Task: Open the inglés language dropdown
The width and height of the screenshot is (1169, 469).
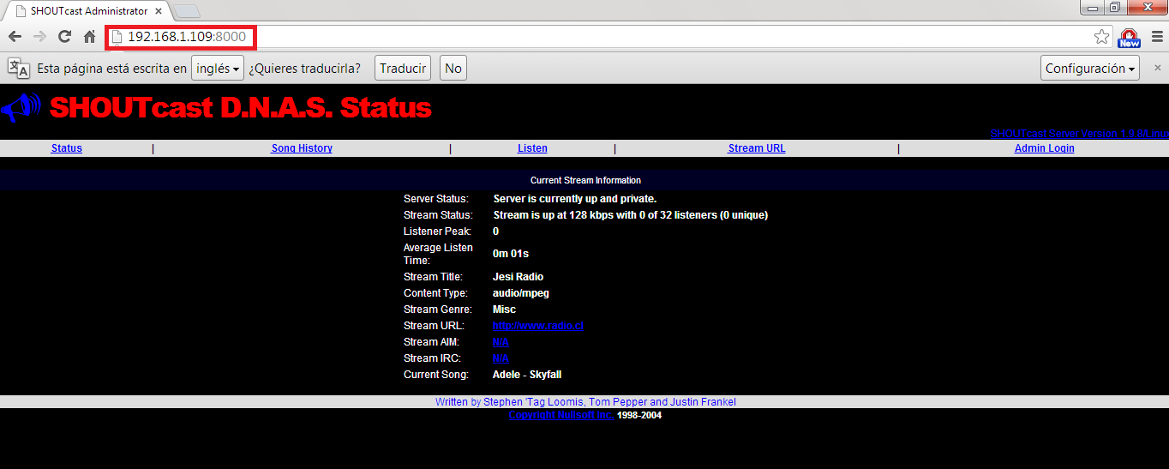Action: tap(218, 68)
